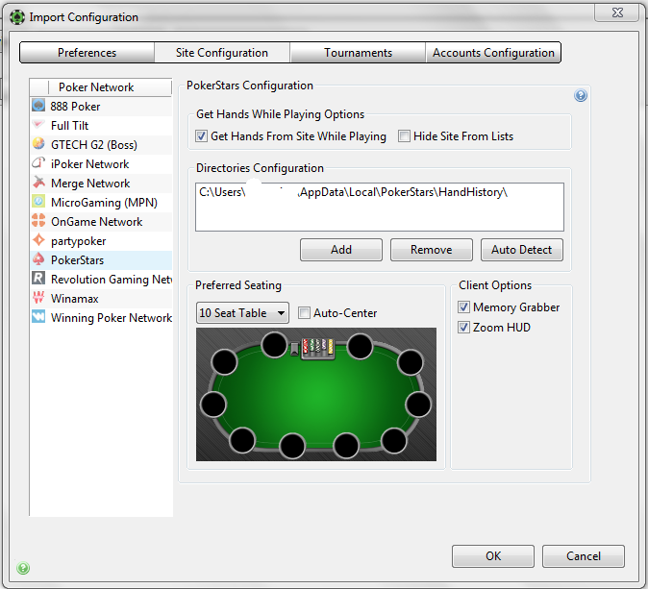Pick the seat directly left of the dealer tray
This screenshot has height=589, width=648.
274,345
